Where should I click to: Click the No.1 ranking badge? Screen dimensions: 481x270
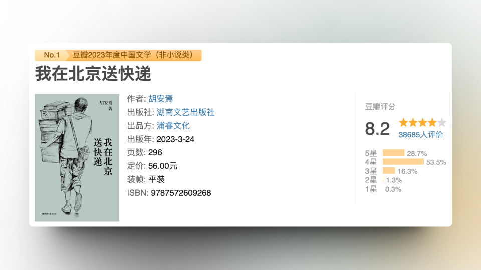point(51,55)
